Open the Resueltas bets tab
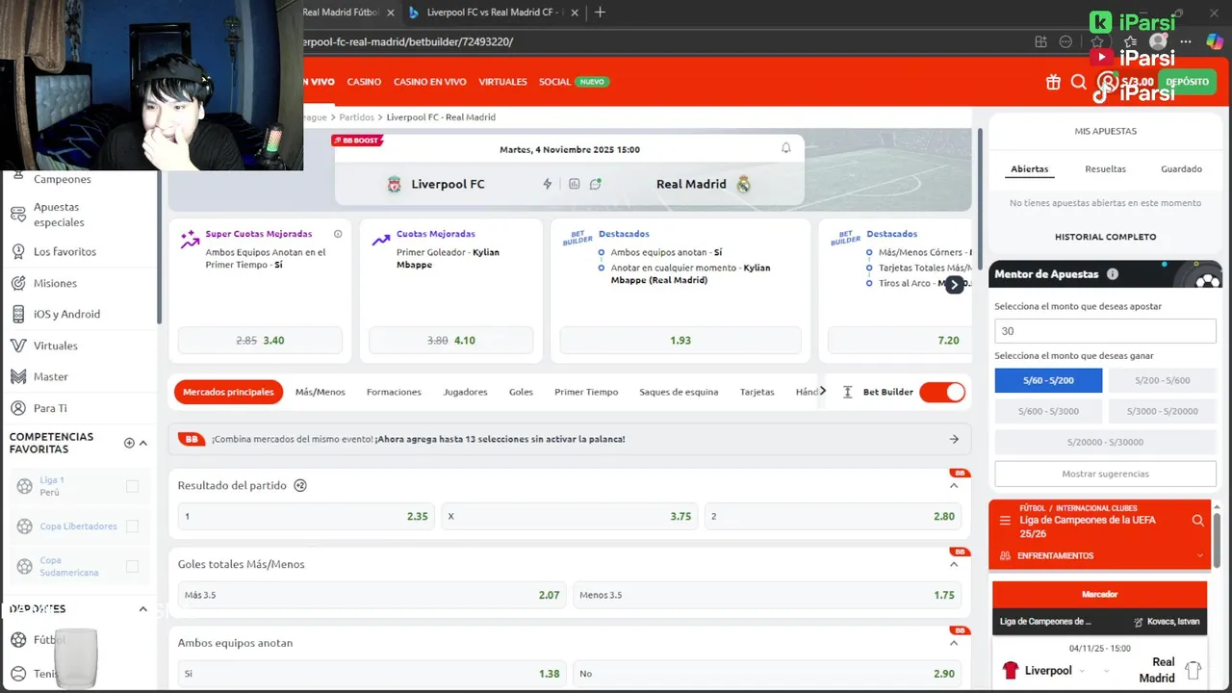 click(x=1105, y=168)
